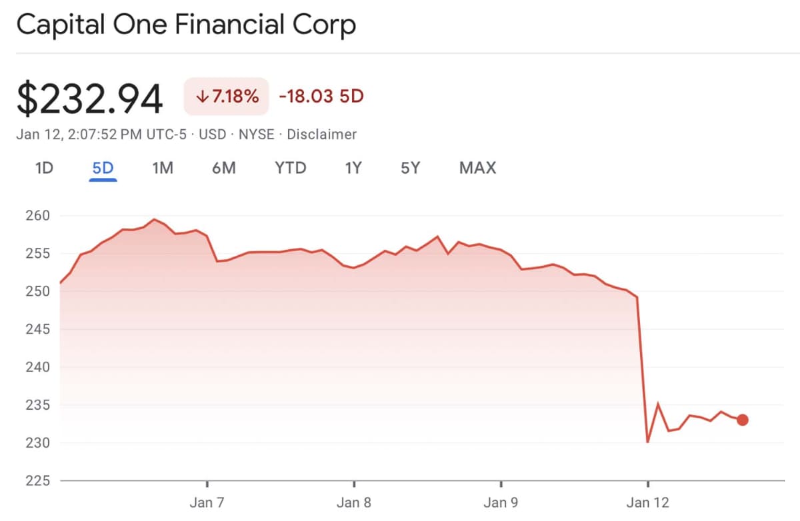Click the Capital One Financial Corp title
The height and width of the screenshot is (521, 800).
(x=187, y=25)
